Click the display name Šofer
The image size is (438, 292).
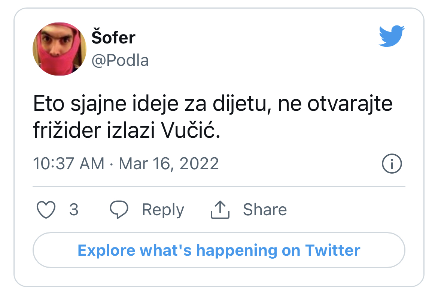click(113, 37)
